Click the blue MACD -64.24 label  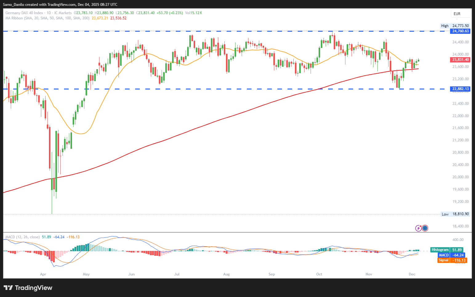451,255
